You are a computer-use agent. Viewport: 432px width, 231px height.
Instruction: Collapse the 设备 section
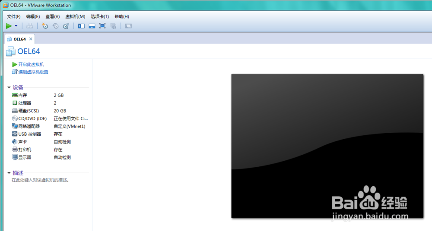click(9, 87)
